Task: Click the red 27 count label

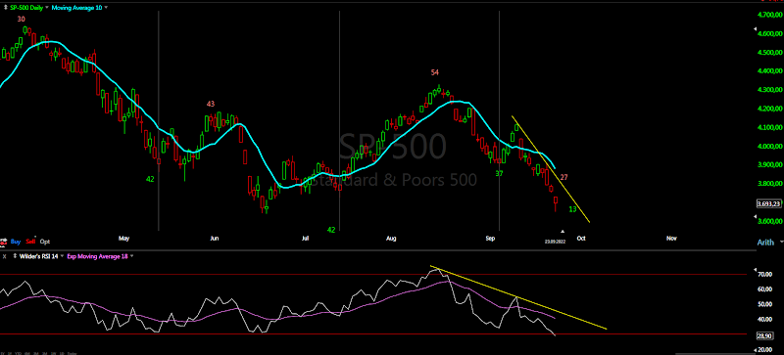Action: 564,177
